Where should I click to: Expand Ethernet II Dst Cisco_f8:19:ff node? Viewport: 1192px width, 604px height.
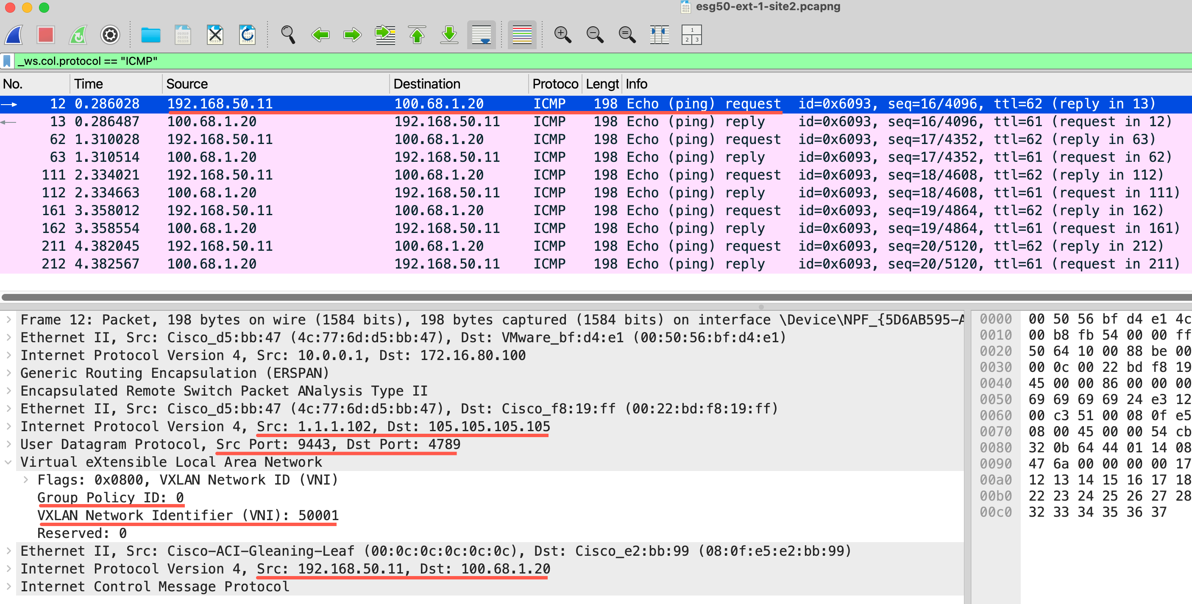(8, 408)
